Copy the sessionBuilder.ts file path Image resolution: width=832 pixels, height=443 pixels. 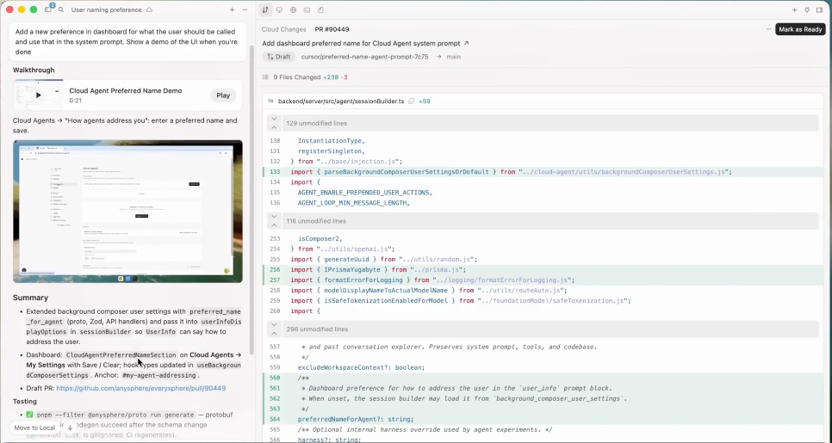(412, 102)
